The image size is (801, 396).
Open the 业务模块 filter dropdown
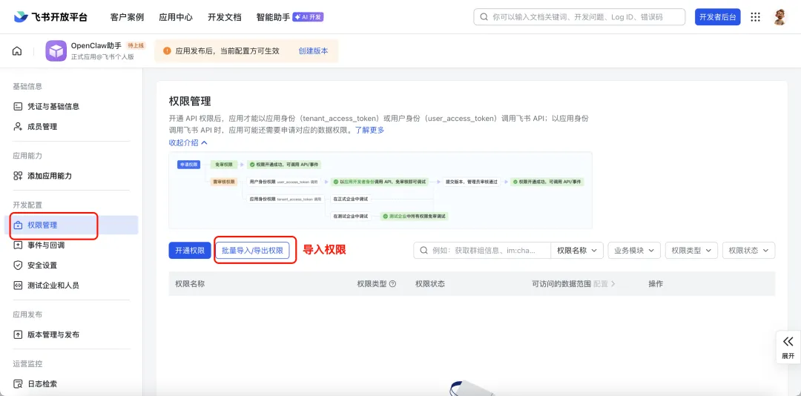[634, 251]
